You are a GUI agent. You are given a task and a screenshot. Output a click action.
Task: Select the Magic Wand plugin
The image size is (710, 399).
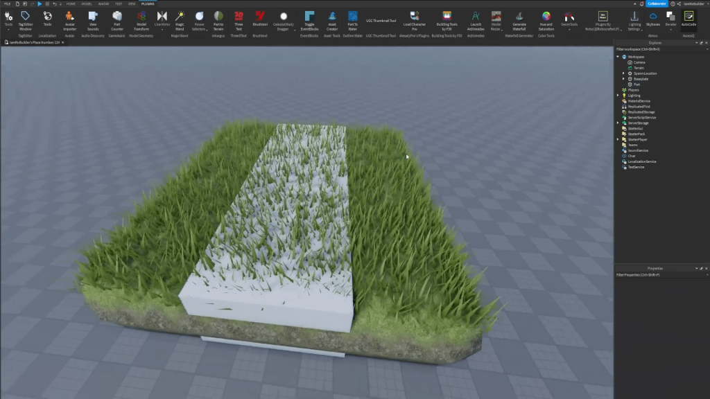pyautogui.click(x=180, y=21)
